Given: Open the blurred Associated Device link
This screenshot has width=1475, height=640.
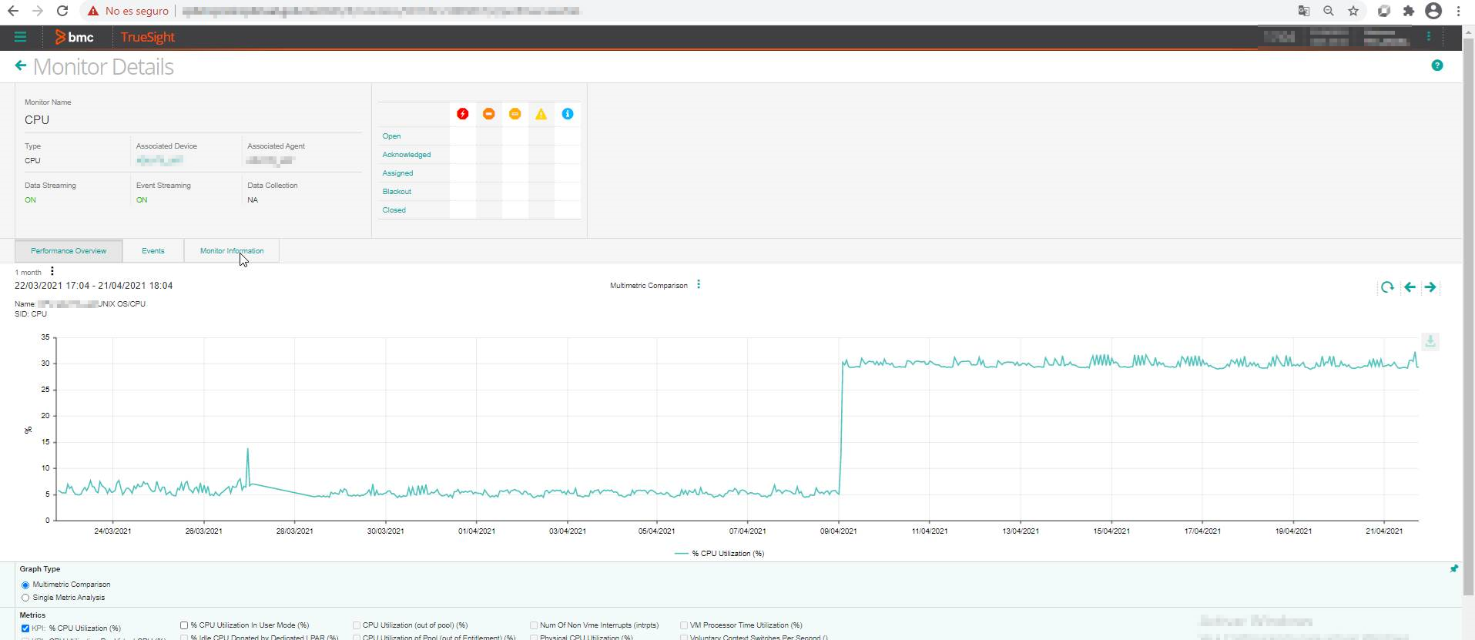Looking at the screenshot, I should coord(159,160).
